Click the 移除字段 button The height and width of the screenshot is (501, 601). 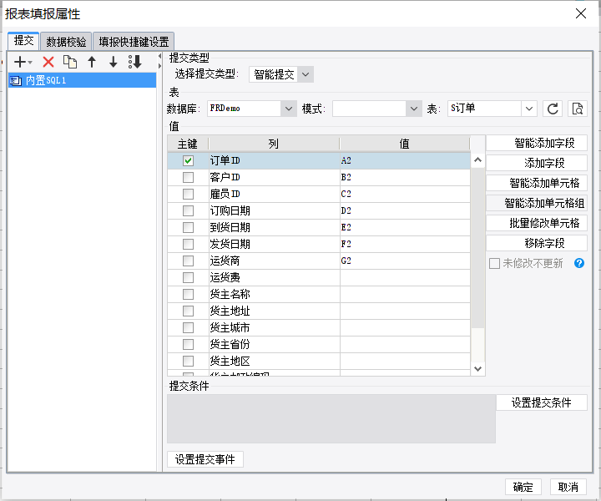tap(537, 243)
